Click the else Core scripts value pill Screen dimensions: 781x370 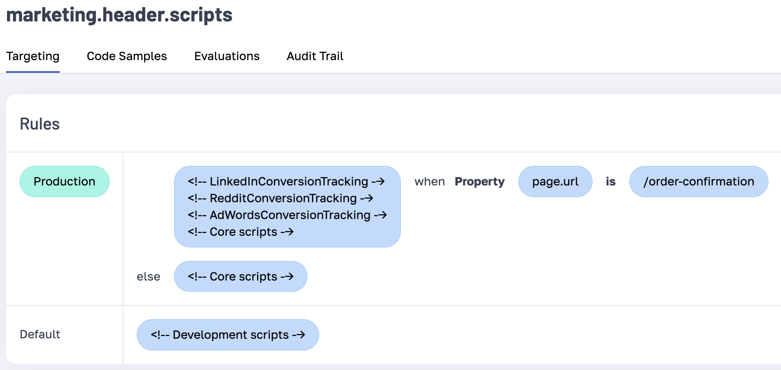tap(241, 276)
